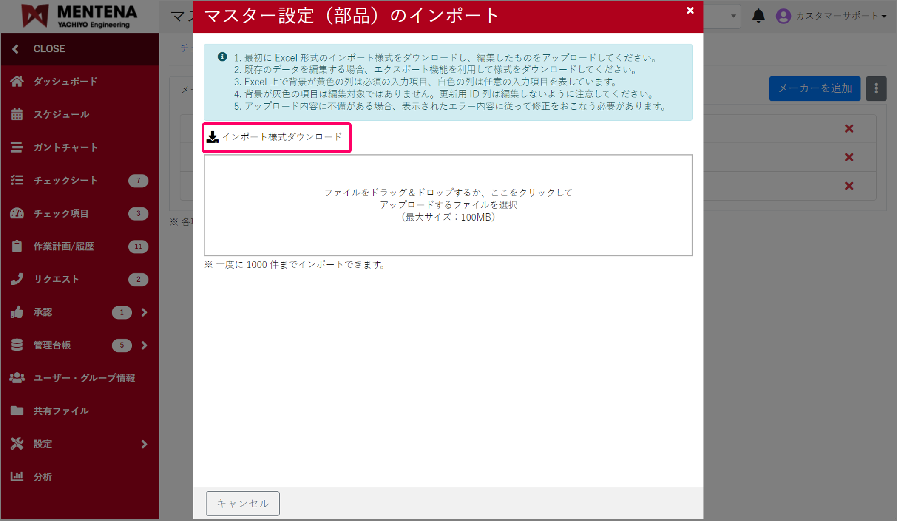897x521 pixels.
Task: Close the import dialog with X
Action: 690,11
